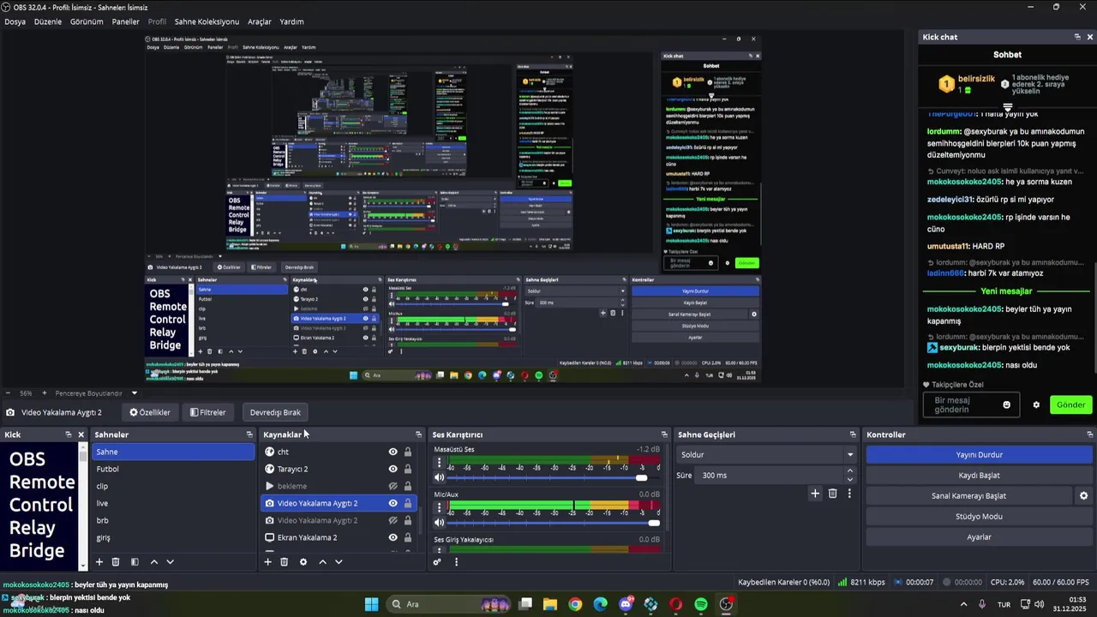Image resolution: width=1097 pixels, height=617 pixels.
Task: Open the Paneller menu
Action: (126, 21)
